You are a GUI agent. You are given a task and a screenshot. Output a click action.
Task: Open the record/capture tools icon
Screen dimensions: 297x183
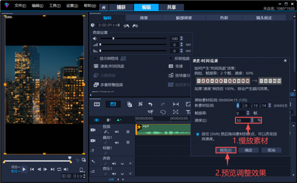point(140,104)
